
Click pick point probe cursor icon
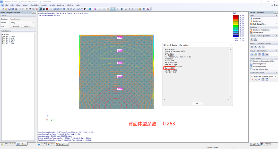click(256, 80)
